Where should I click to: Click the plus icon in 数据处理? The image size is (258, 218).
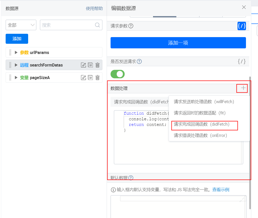pyautogui.click(x=243, y=88)
